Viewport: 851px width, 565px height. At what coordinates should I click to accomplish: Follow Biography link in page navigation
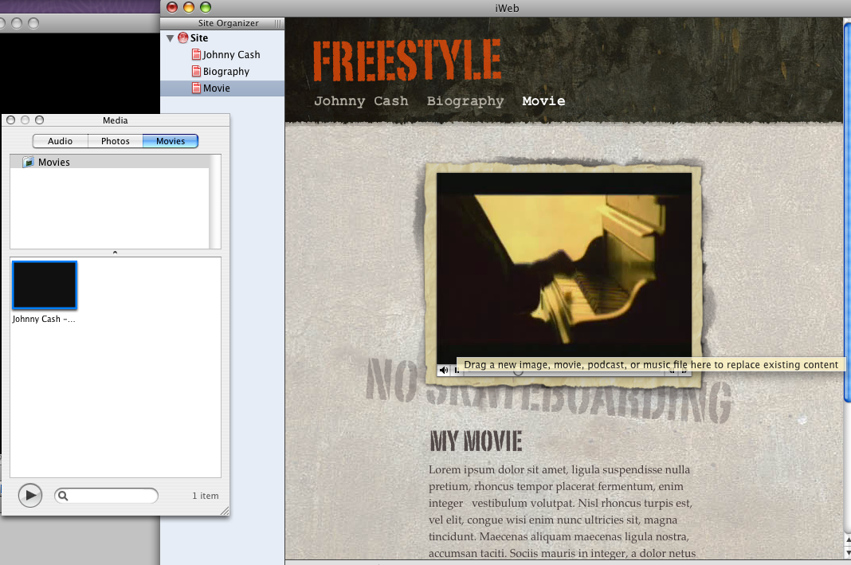(465, 101)
